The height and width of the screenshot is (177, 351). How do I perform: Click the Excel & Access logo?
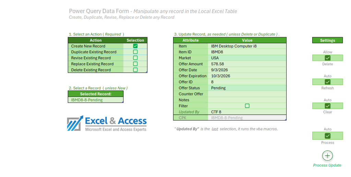(x=107, y=123)
